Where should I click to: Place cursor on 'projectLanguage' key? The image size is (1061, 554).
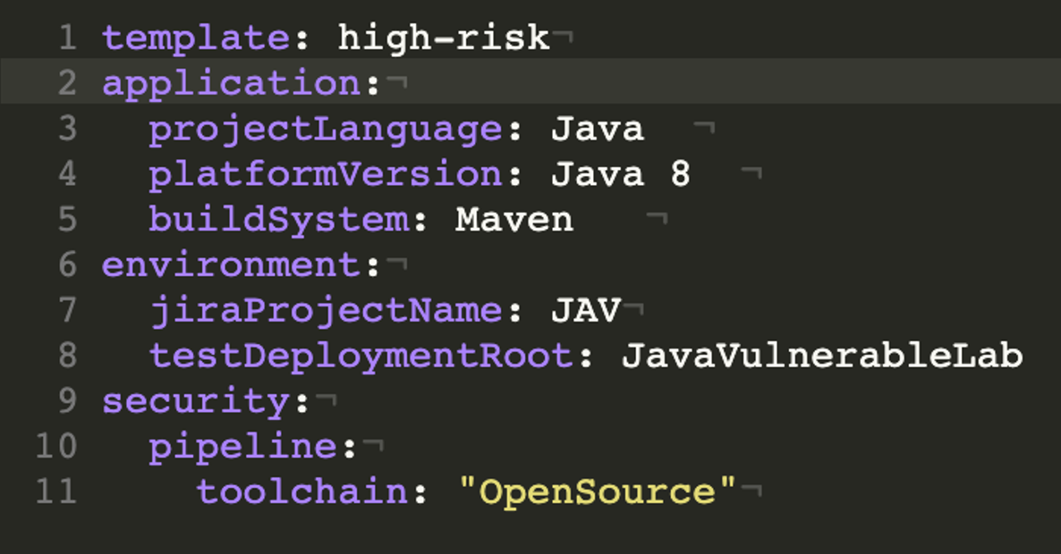[326, 130]
